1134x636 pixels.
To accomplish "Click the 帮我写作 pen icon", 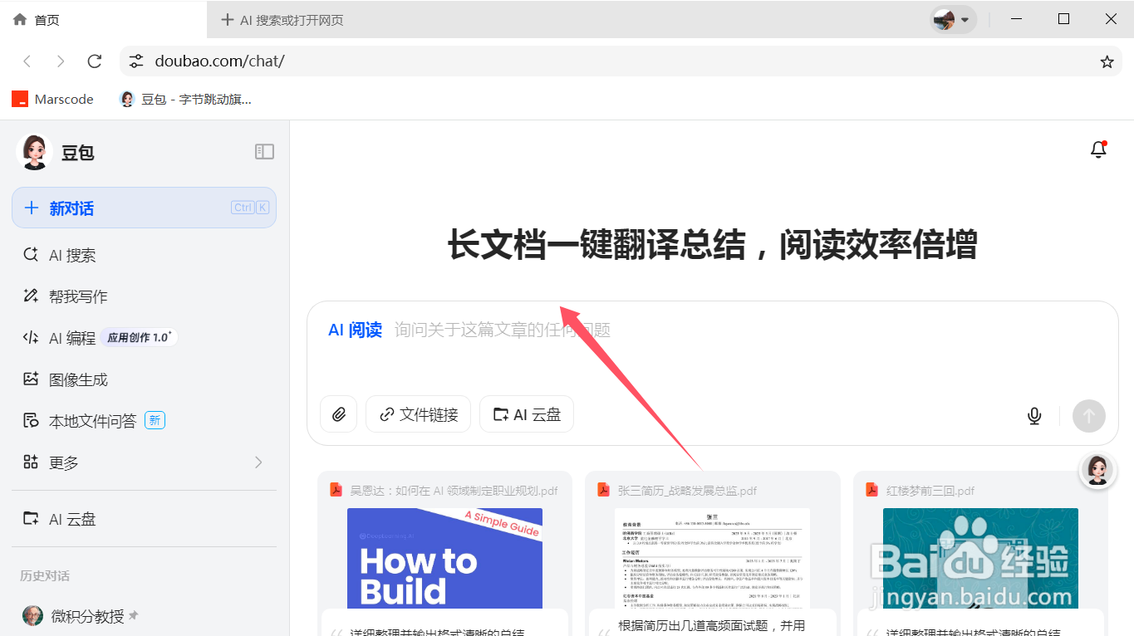I will [31, 296].
